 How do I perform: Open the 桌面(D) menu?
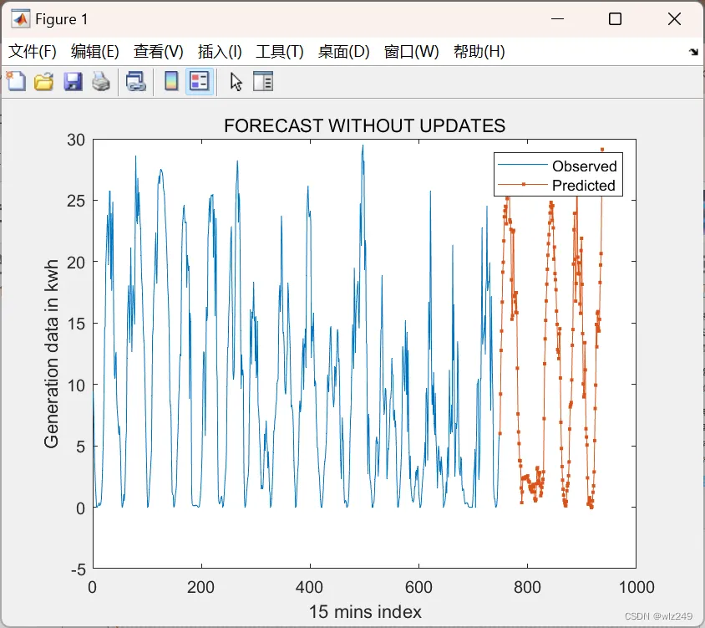coord(344,51)
